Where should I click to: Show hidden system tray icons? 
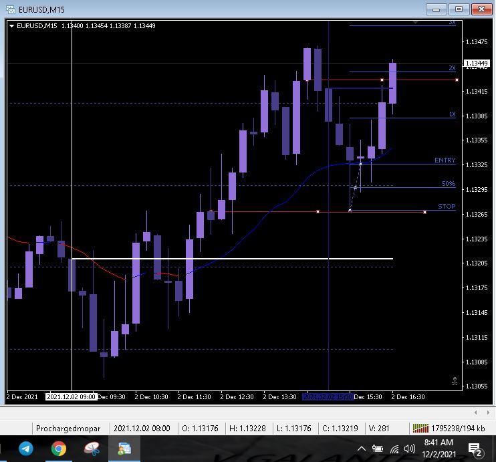click(362, 449)
